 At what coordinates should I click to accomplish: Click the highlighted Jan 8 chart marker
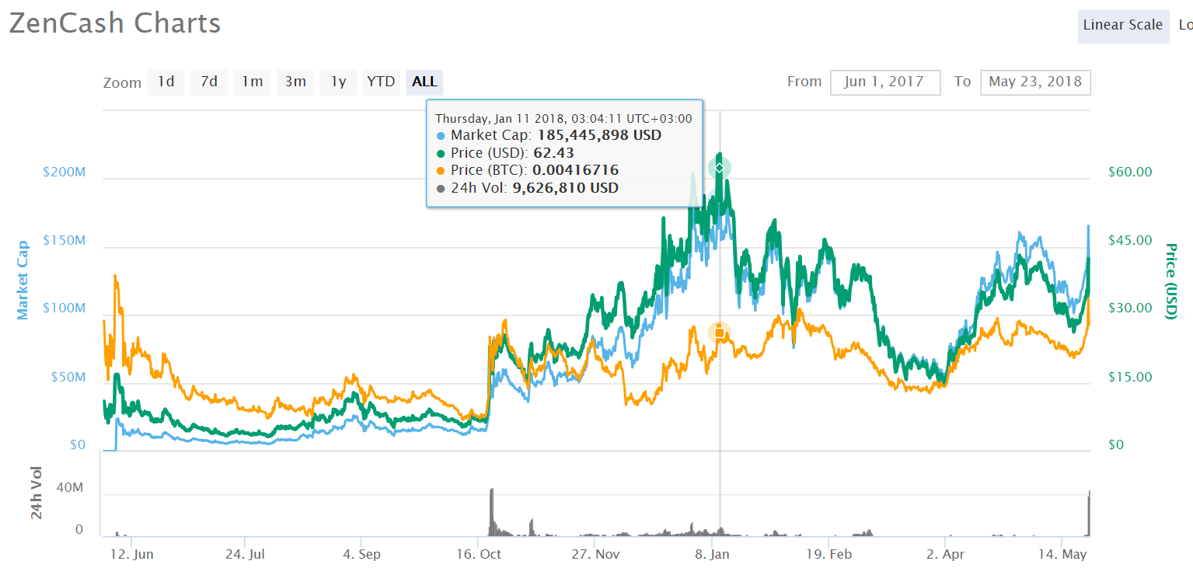719,166
